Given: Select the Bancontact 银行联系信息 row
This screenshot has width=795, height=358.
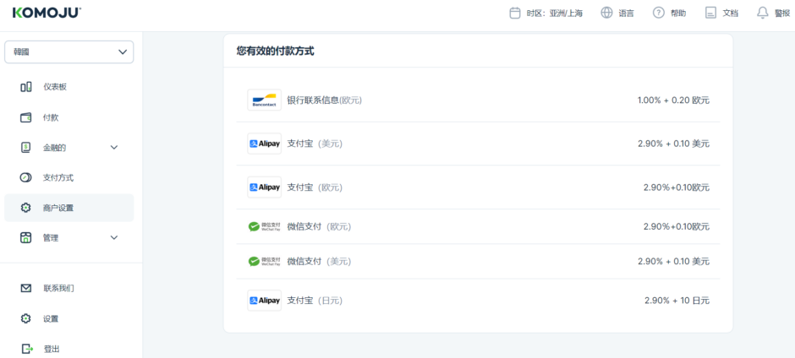Looking at the screenshot, I should 478,100.
